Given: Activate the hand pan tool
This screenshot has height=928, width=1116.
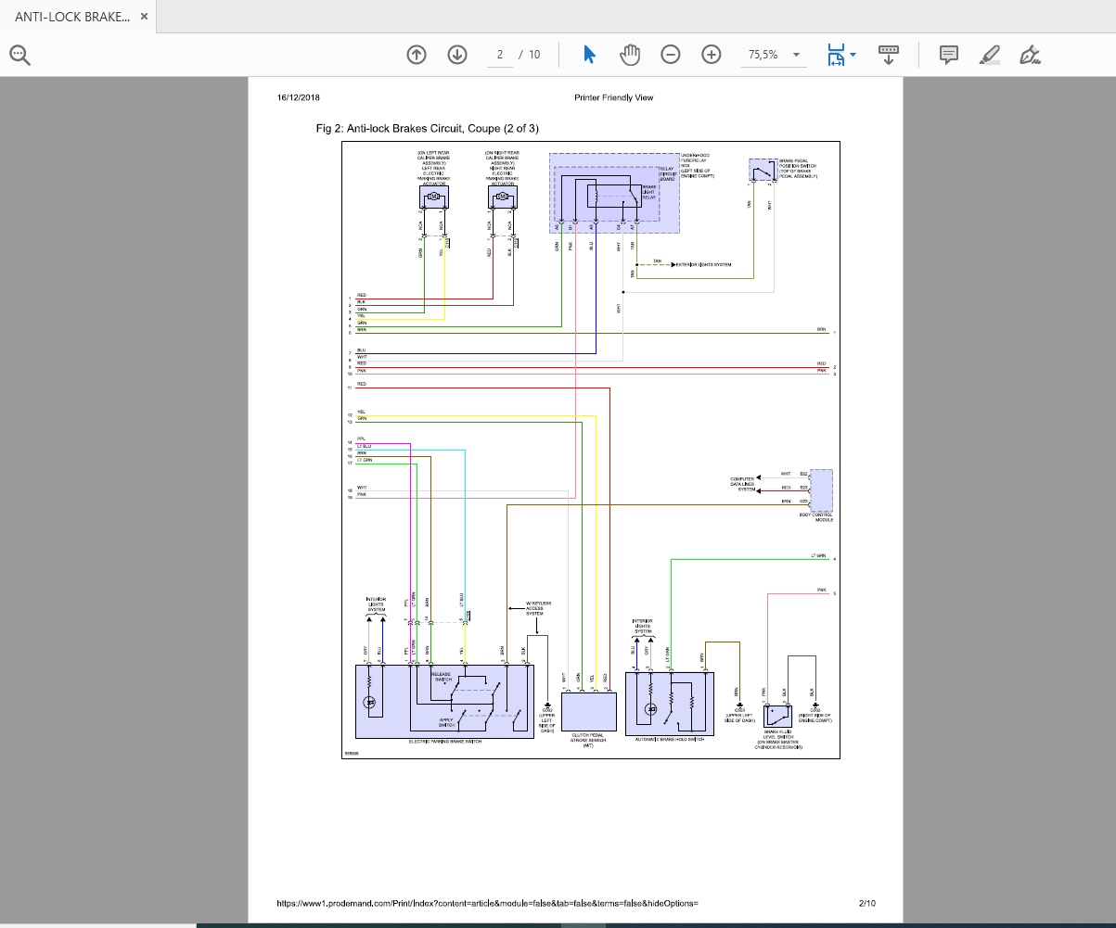Looking at the screenshot, I should (x=630, y=55).
